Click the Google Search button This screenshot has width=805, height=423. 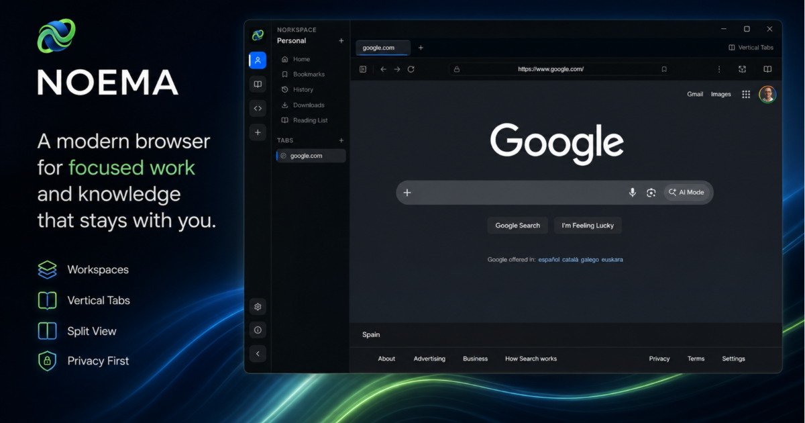(x=518, y=226)
